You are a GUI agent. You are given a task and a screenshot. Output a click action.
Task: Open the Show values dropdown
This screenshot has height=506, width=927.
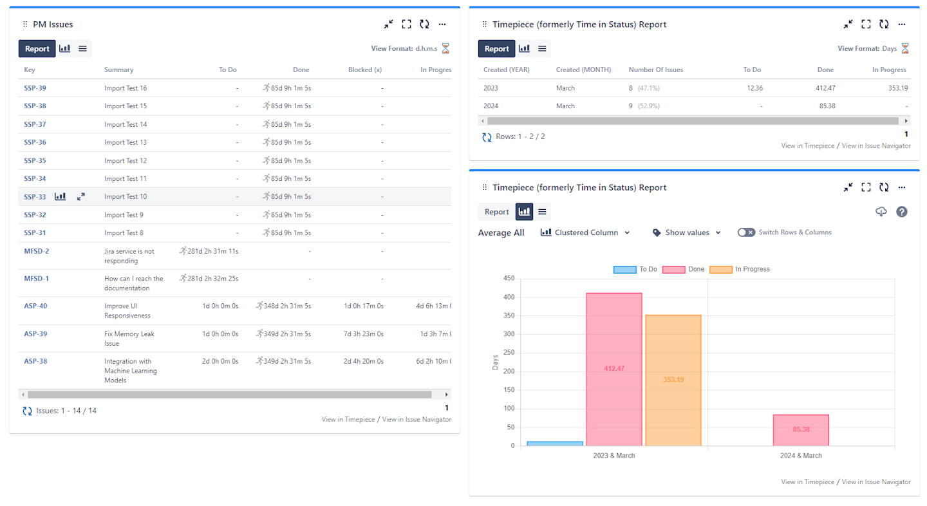click(686, 232)
